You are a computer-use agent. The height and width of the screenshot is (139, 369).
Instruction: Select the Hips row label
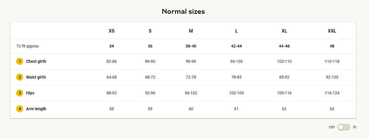(30, 93)
